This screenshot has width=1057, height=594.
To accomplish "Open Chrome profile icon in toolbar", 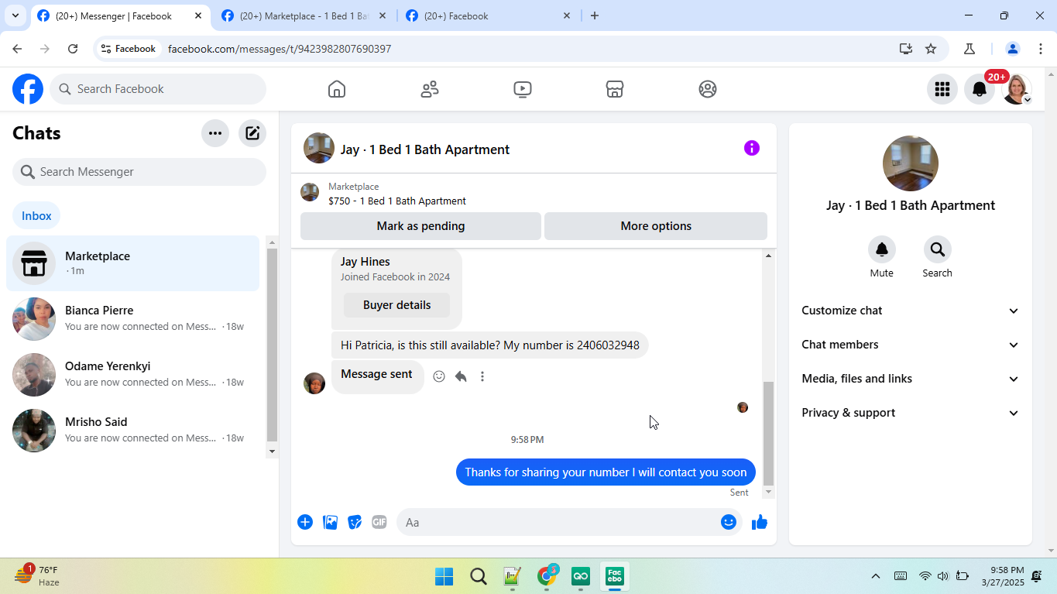I will coord(1012,49).
